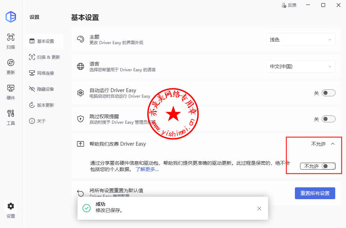Click the 反馈 feedback icon
346x228 pixels.
click(284, 5)
